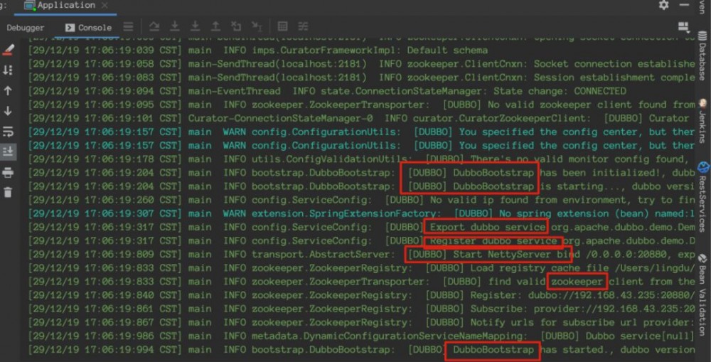711x362 pixels.
Task: Clear all console output with the trash icon
Action: (x=8, y=192)
